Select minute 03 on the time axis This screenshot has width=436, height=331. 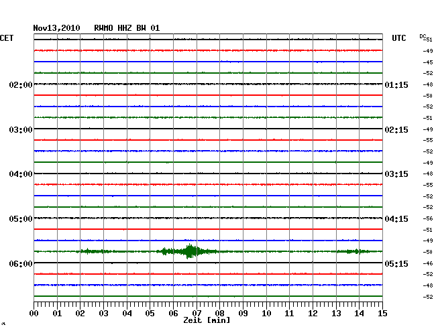pos(103,313)
